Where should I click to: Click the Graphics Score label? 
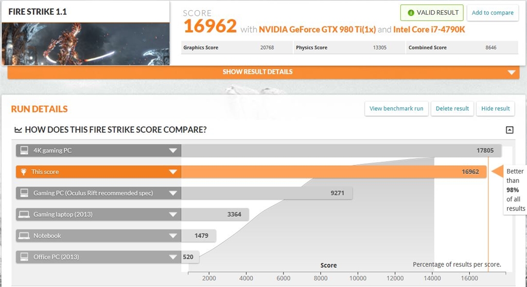[x=201, y=48]
